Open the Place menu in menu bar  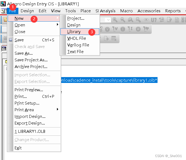[x=85, y=11]
